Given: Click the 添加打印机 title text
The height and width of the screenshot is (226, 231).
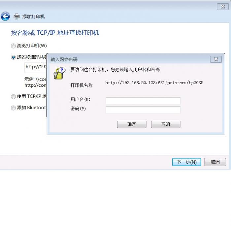Looking at the screenshot, I should point(33,16).
